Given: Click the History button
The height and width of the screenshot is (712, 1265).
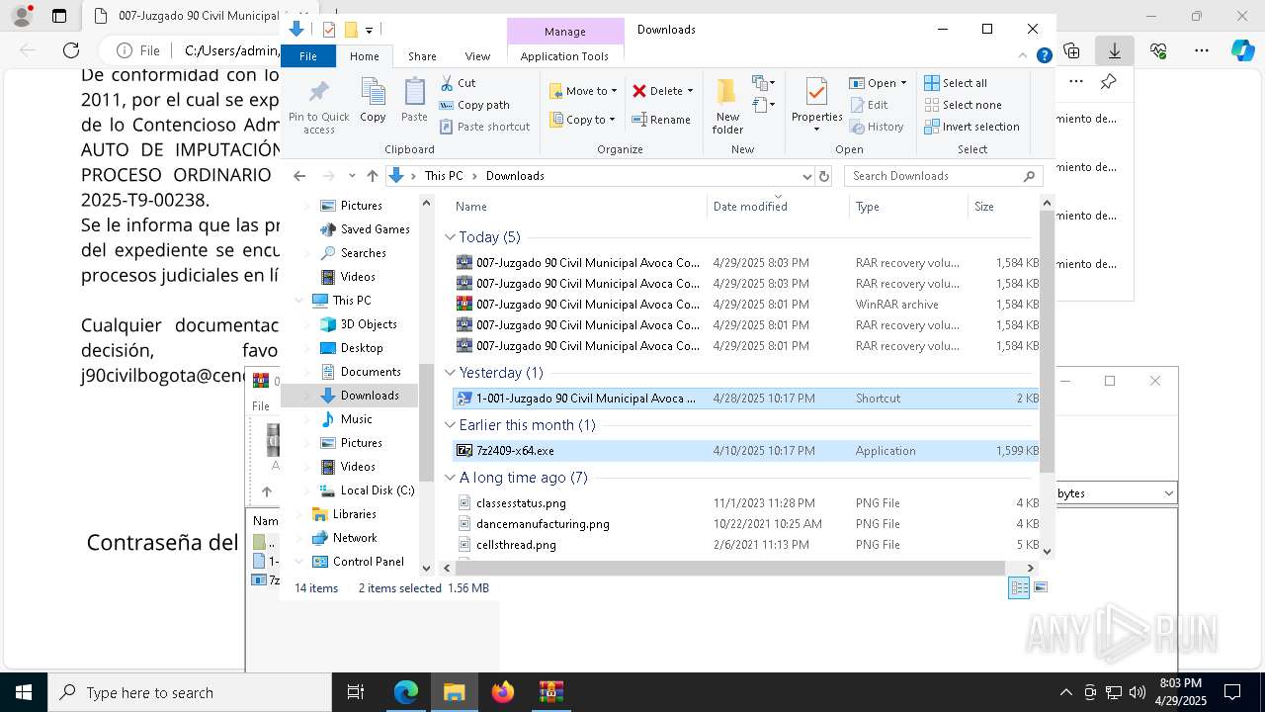Looking at the screenshot, I should click(x=876, y=127).
